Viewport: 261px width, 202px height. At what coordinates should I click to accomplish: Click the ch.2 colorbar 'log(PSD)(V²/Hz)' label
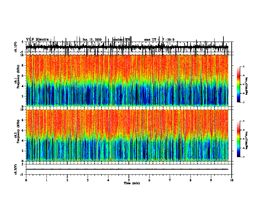click(246, 140)
